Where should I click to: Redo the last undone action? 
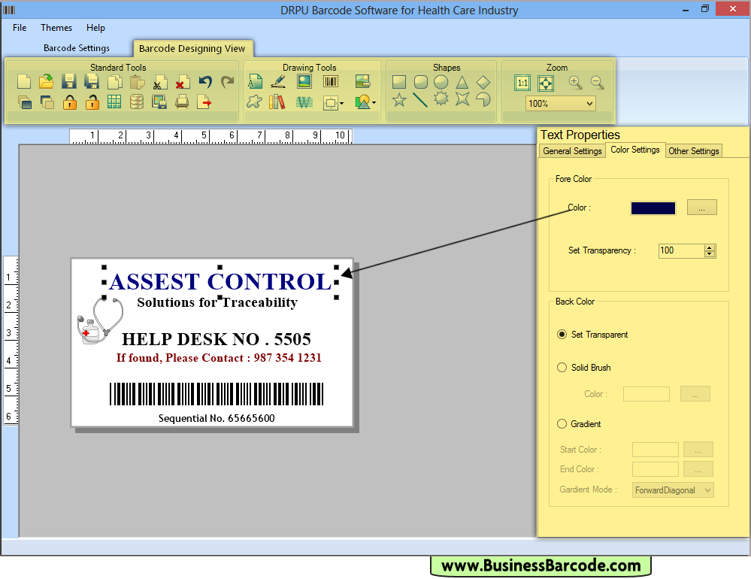[228, 82]
